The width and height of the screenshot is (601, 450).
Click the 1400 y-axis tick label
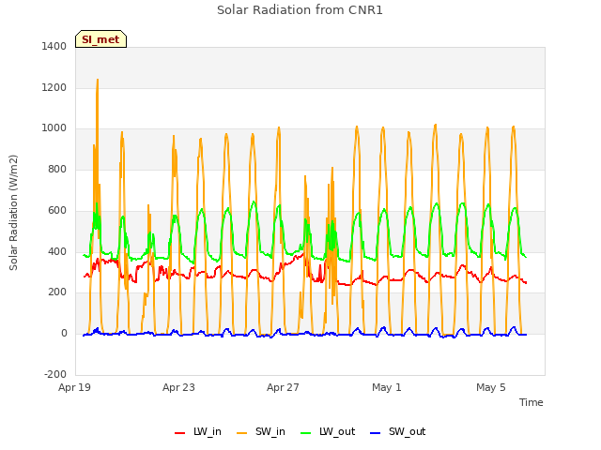tap(54, 46)
